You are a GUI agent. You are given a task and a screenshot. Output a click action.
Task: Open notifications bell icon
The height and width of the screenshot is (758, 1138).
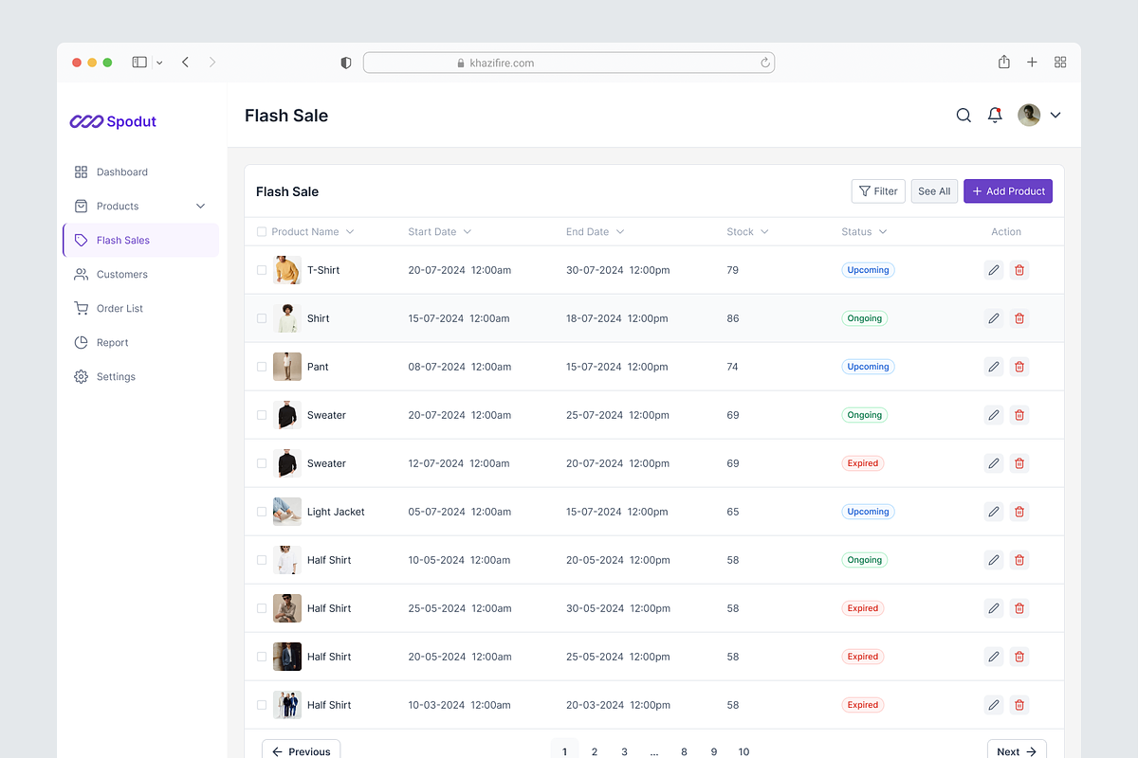[995, 116]
